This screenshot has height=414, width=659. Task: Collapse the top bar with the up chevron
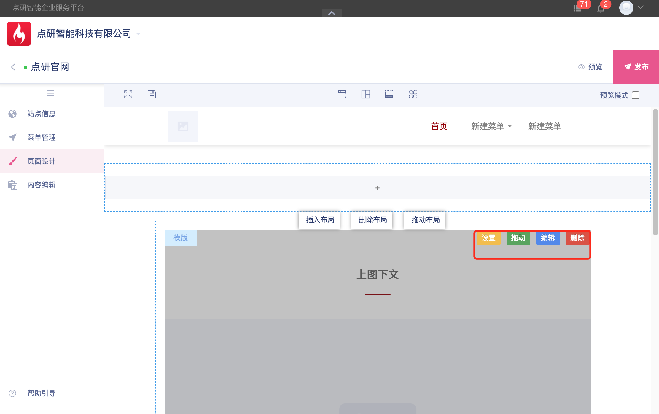(332, 13)
